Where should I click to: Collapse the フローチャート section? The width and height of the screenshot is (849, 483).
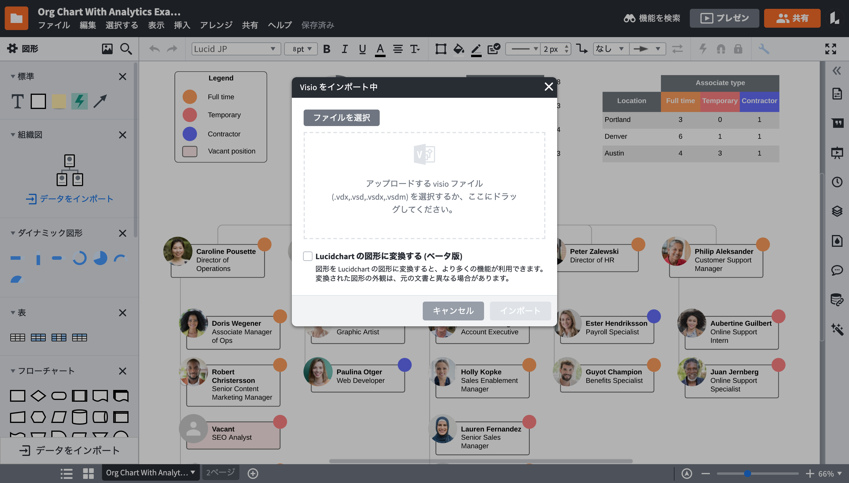click(13, 371)
